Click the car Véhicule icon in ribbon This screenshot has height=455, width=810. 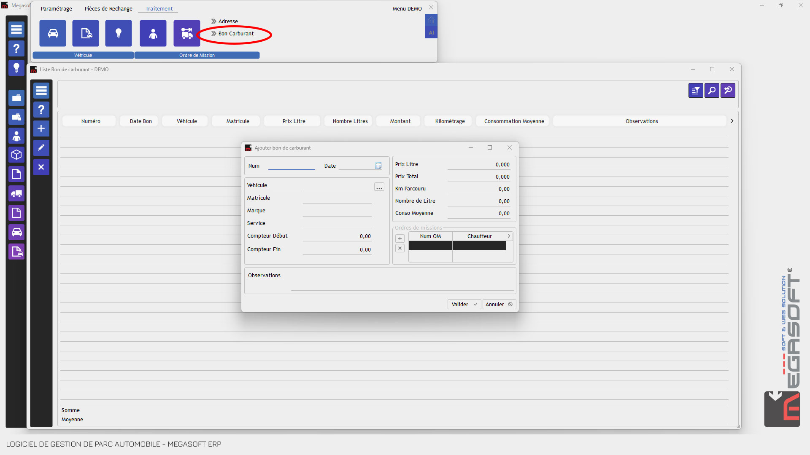[53, 33]
